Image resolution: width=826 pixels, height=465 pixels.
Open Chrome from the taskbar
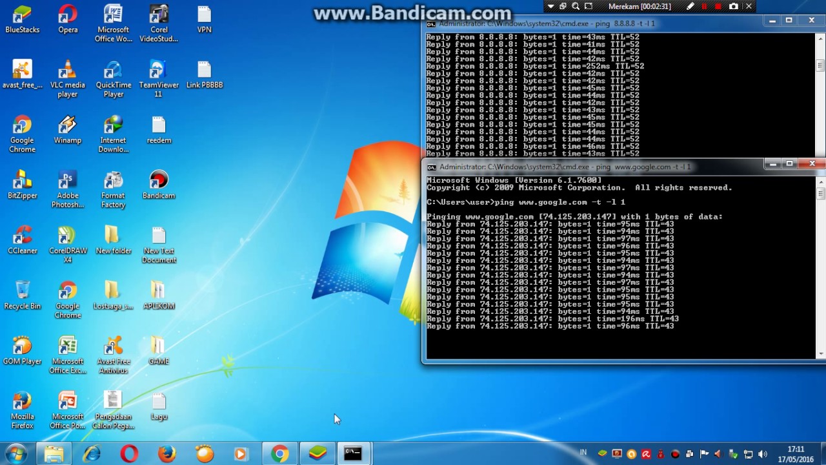279,454
